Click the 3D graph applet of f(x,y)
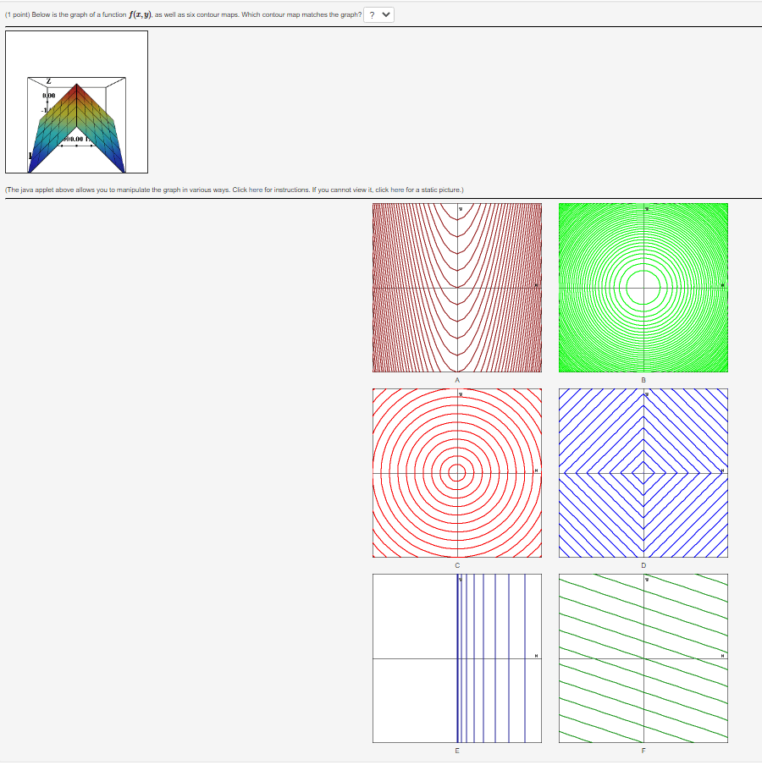This screenshot has height=765, width=762. 77,102
